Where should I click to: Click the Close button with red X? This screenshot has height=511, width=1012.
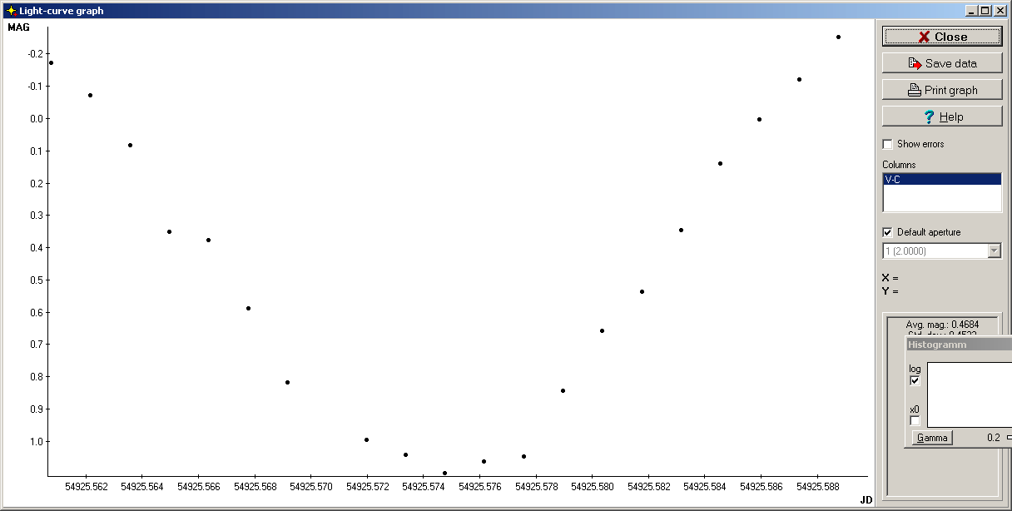click(941, 37)
